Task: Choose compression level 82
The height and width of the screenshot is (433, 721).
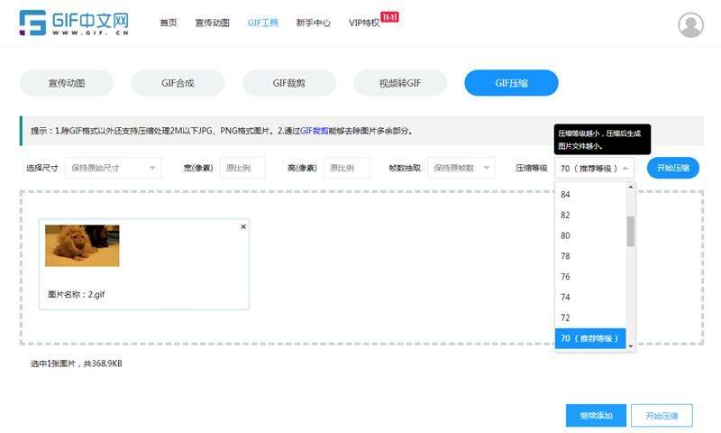Action: 590,215
